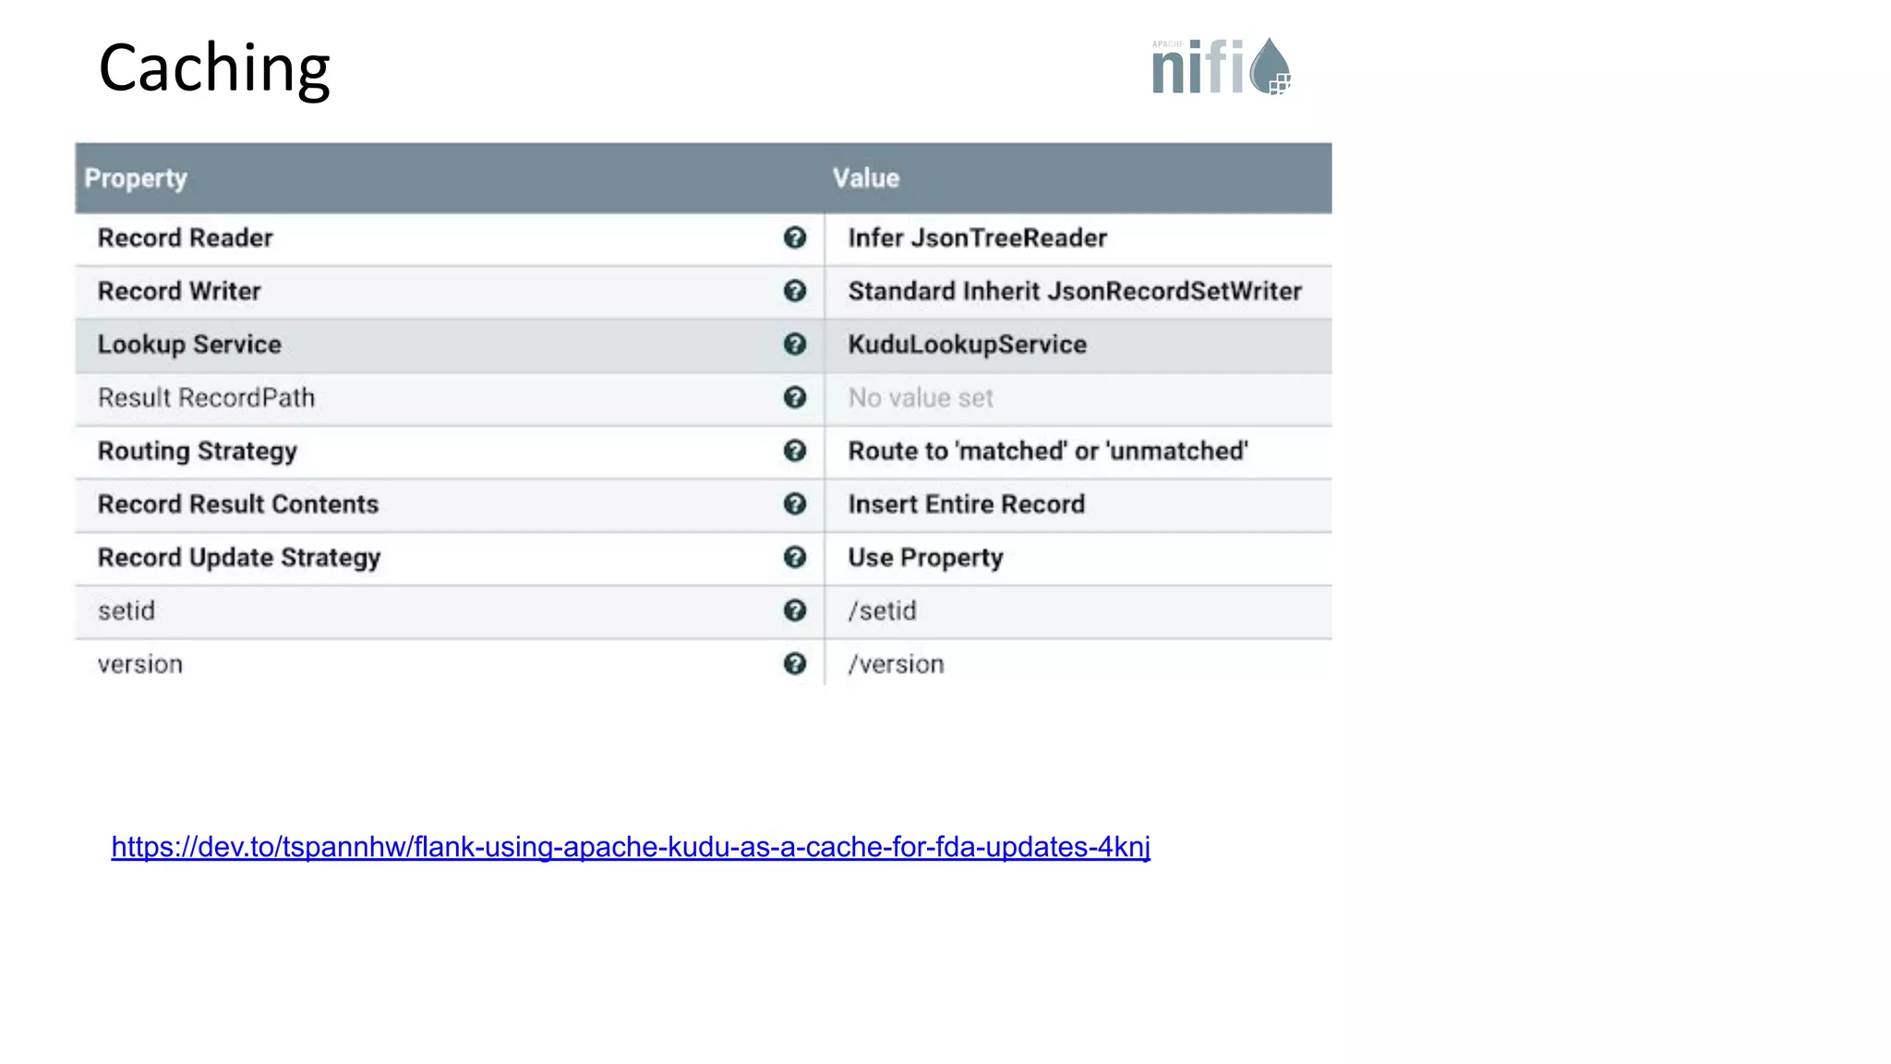Click help icon for Routing Strategy
Viewport: 1891px width, 1064px height.
tap(794, 451)
